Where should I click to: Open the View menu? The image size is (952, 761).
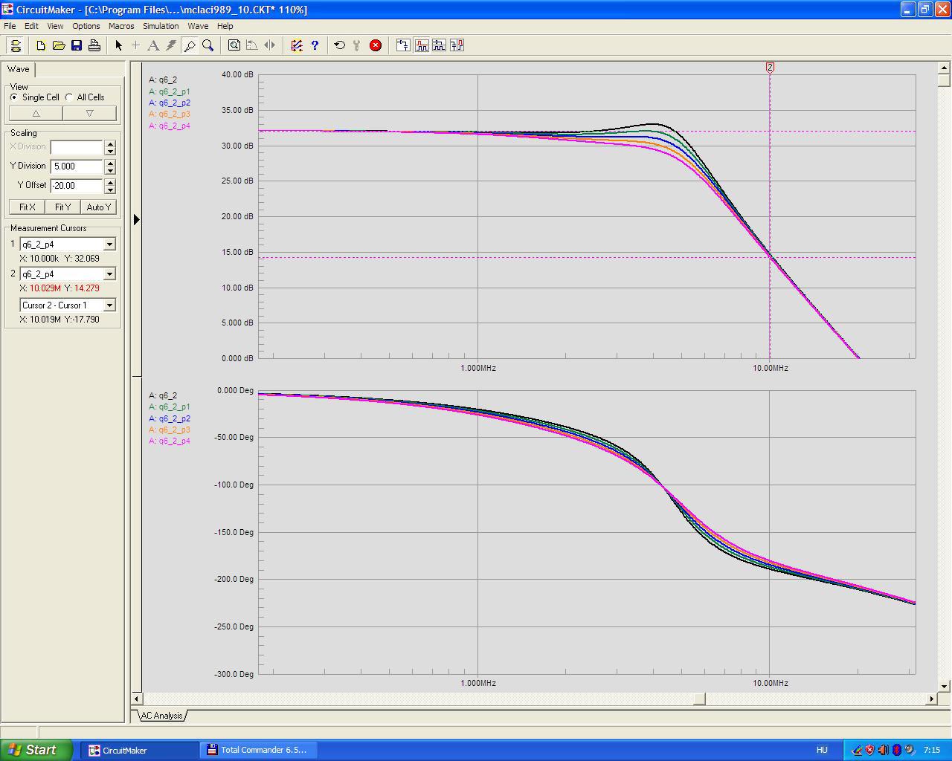(x=55, y=26)
